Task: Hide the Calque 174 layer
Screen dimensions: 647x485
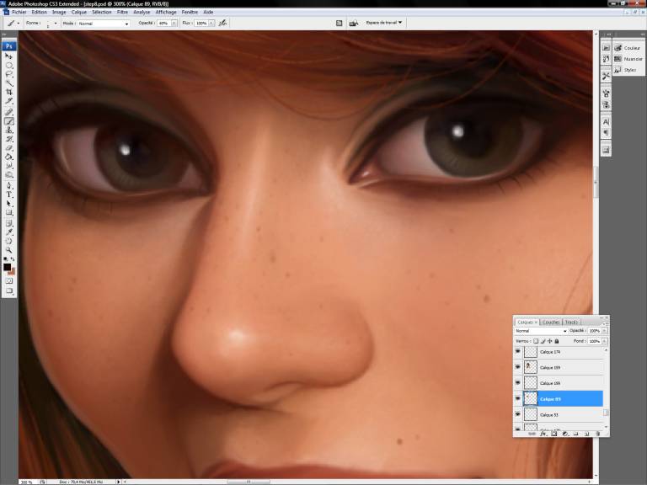Action: pos(517,352)
